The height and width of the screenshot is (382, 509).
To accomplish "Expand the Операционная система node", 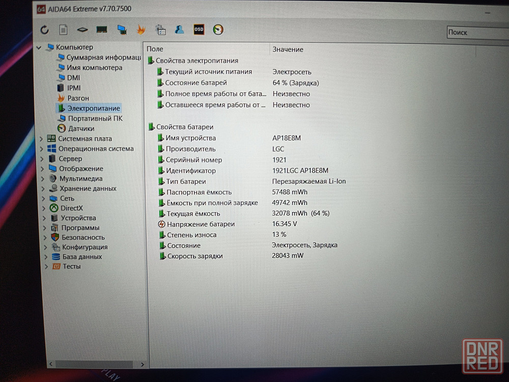I will coord(41,149).
